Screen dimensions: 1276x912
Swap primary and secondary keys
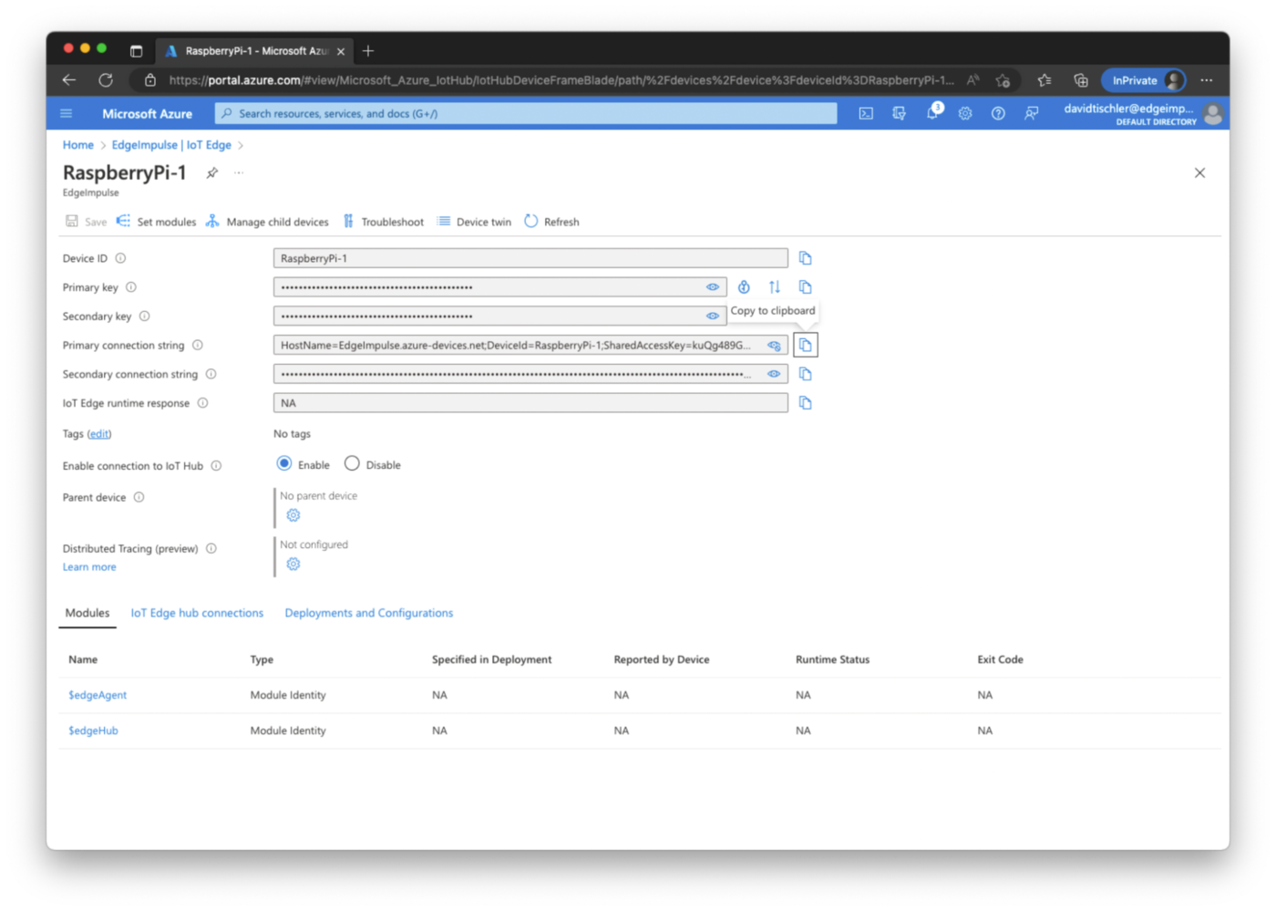[775, 287]
